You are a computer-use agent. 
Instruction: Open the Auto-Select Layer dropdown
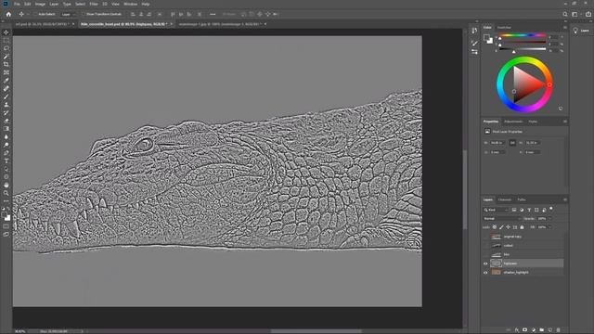tap(68, 14)
